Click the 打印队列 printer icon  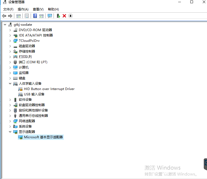15,57
